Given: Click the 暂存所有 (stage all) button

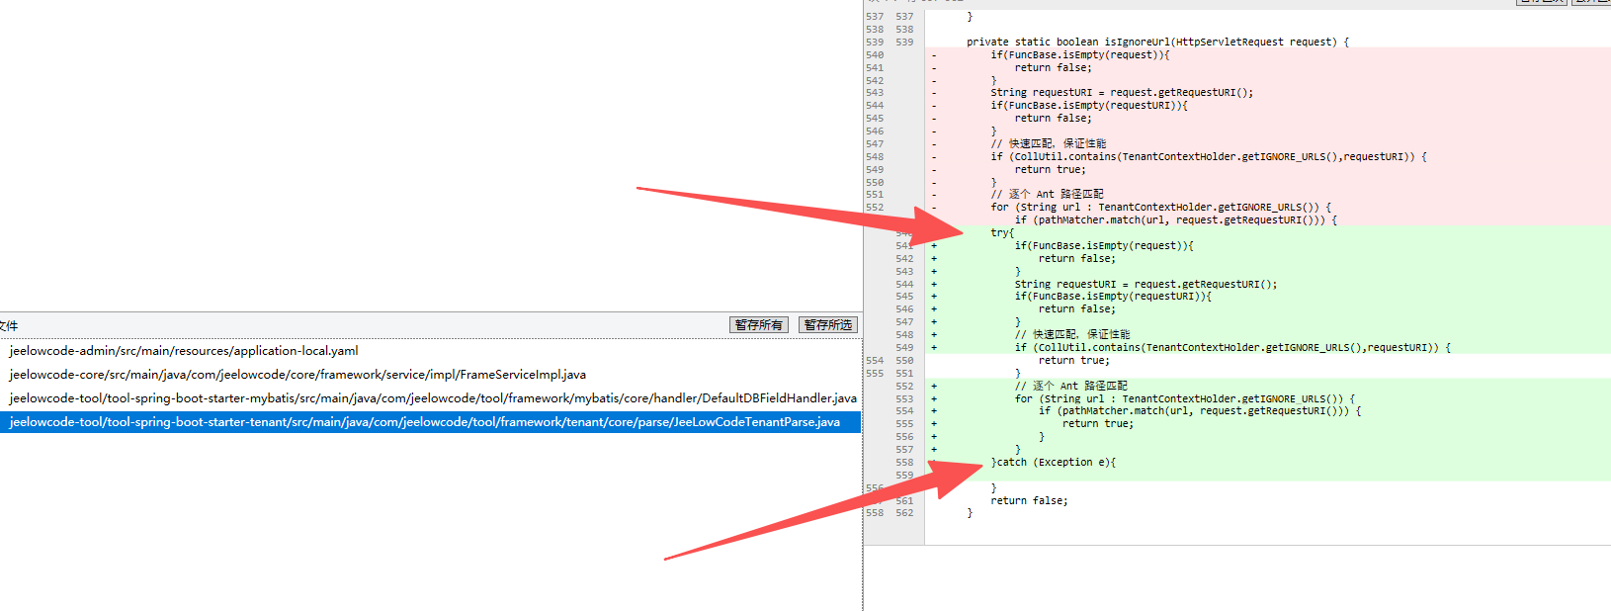Looking at the screenshot, I should coord(758,325).
